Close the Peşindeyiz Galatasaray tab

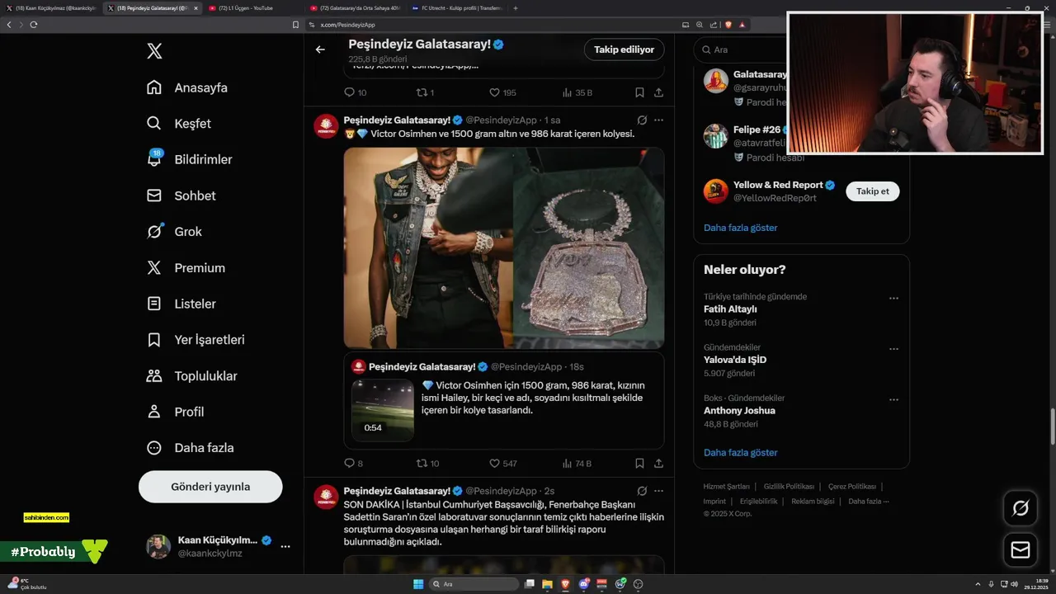pos(196,8)
